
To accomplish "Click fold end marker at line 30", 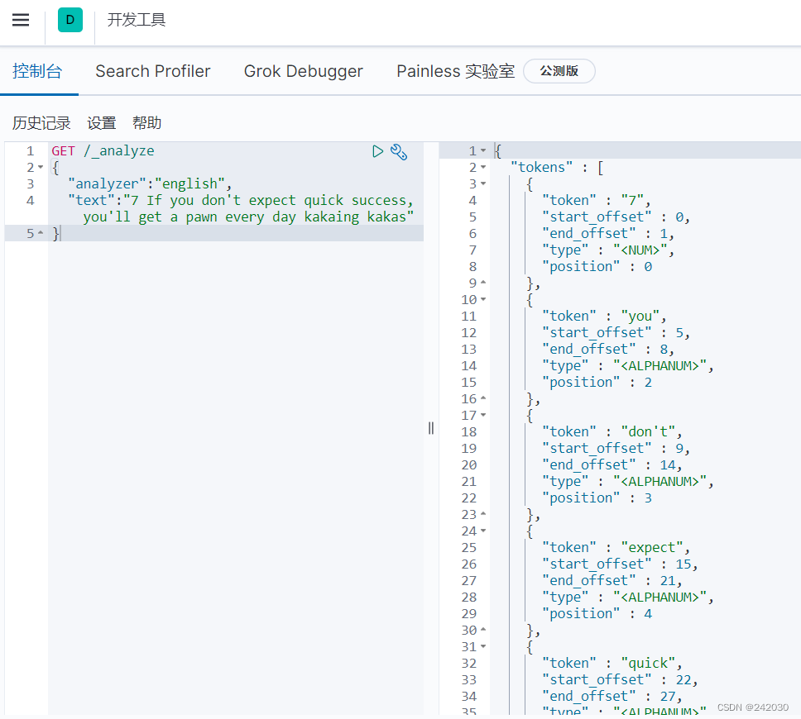I will [x=483, y=631].
